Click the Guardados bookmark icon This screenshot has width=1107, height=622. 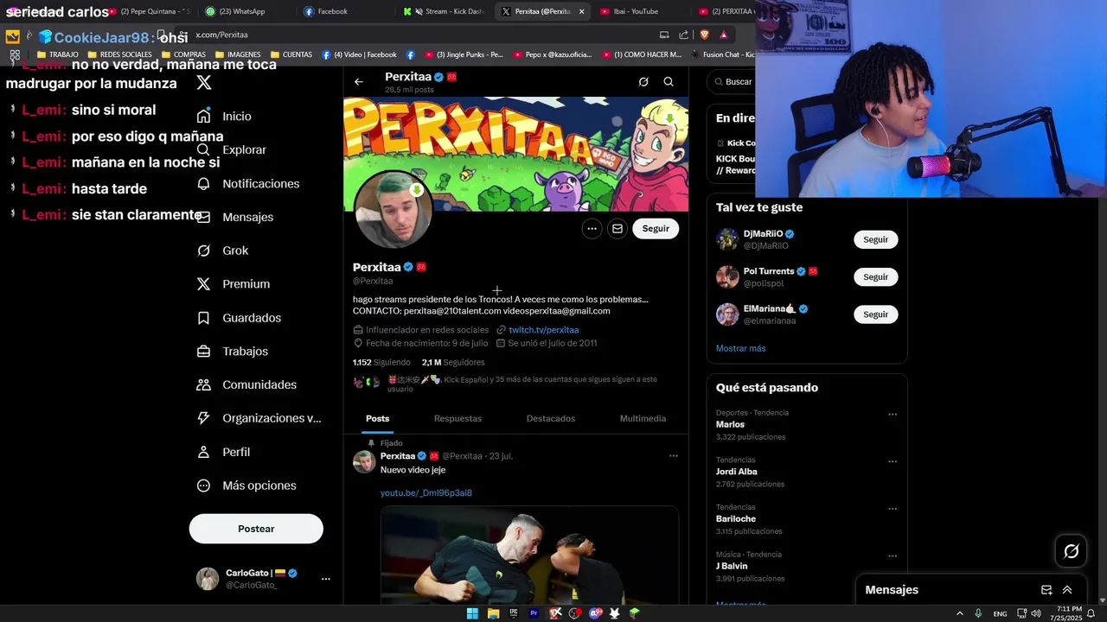click(203, 318)
